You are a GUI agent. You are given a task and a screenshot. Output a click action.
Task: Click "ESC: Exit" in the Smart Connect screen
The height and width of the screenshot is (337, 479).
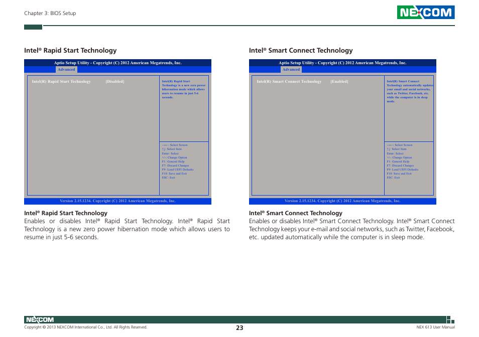[x=393, y=177]
